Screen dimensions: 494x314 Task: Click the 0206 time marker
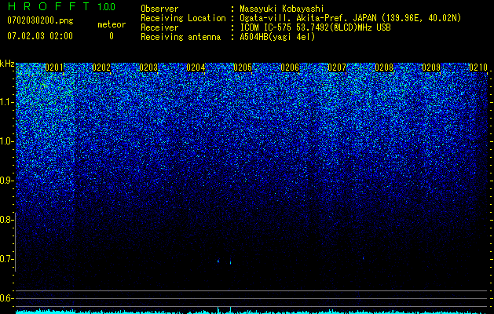click(290, 68)
